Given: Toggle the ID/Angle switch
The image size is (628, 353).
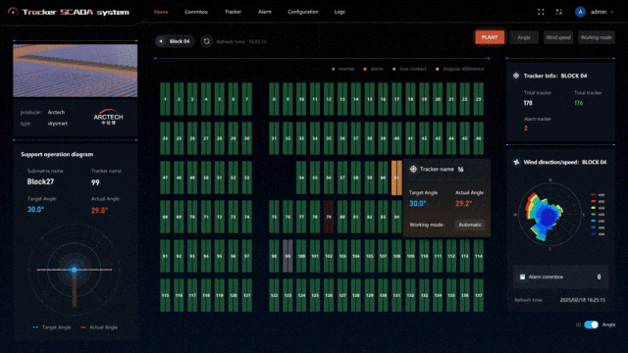Looking at the screenshot, I should 591,325.
